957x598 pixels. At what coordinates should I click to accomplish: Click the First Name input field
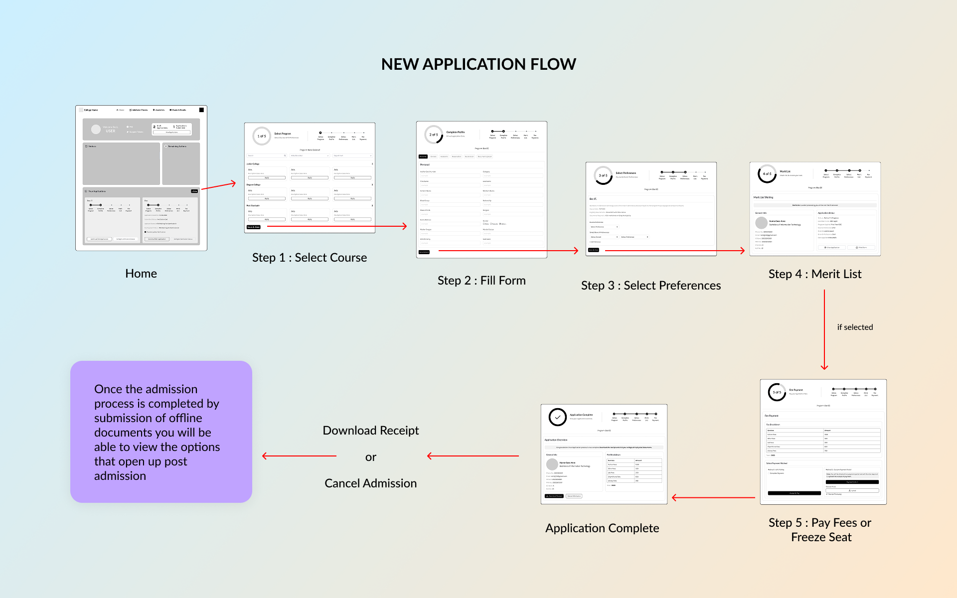(x=450, y=185)
